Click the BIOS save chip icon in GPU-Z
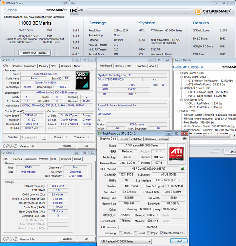The width and height of the screenshot is (236, 246). [x=183, y=169]
